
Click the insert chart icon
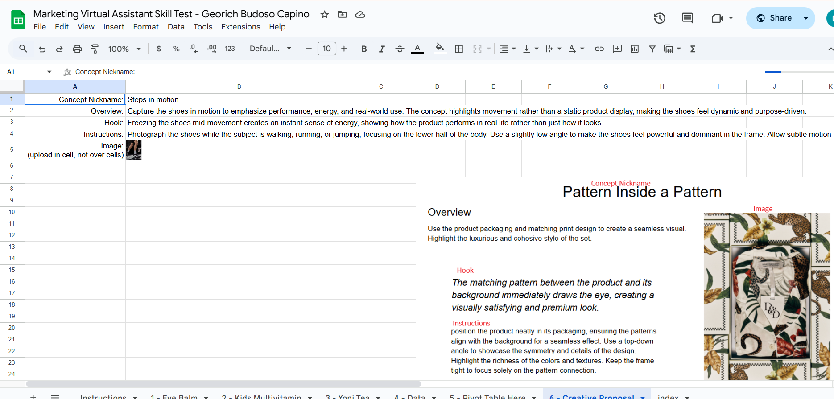[x=635, y=49]
